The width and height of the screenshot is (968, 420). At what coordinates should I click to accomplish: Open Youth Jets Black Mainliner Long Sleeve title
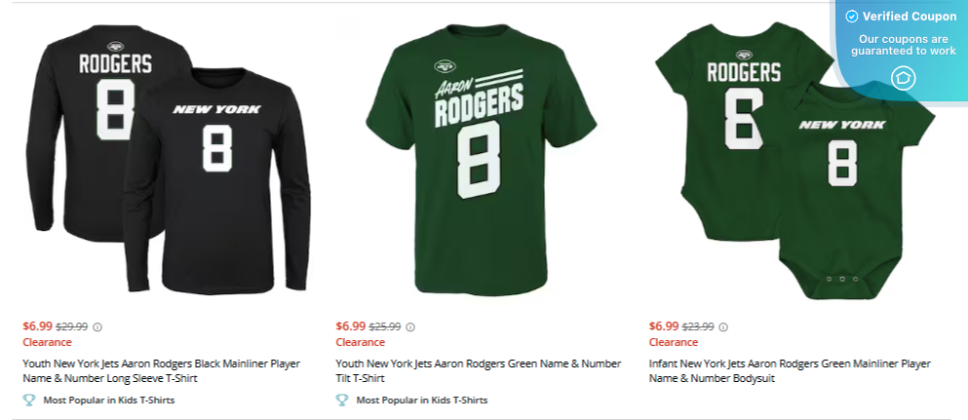point(161,370)
